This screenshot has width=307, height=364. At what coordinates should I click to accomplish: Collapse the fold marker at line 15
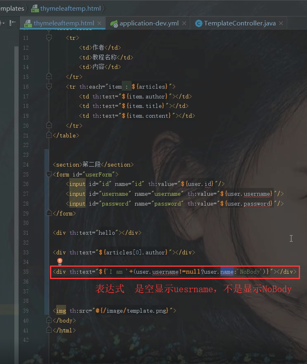click(49, 76)
